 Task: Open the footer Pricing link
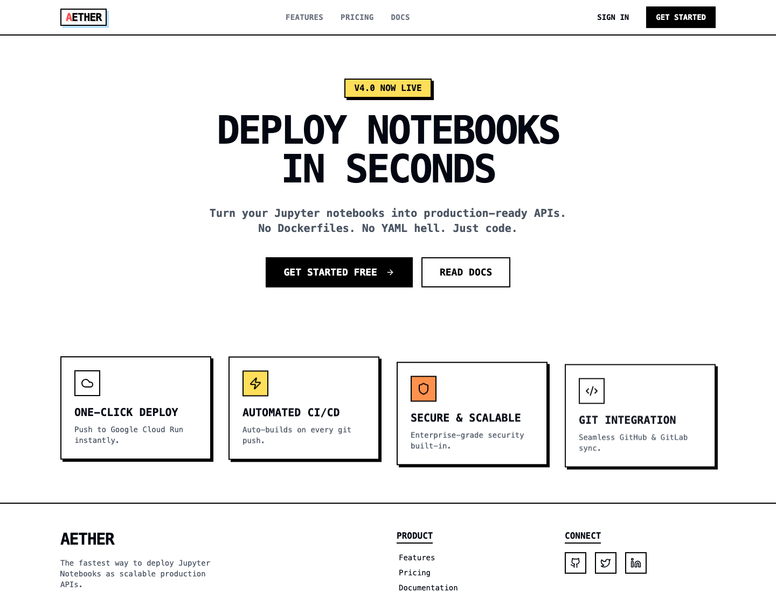click(414, 573)
